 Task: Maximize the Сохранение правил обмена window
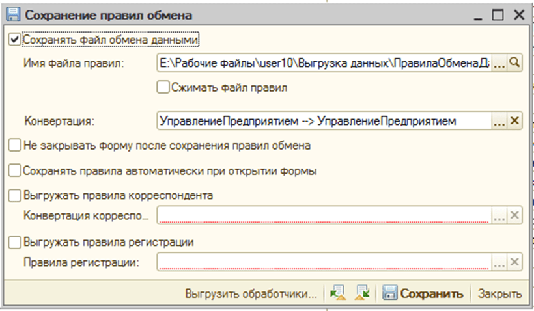tap(498, 14)
